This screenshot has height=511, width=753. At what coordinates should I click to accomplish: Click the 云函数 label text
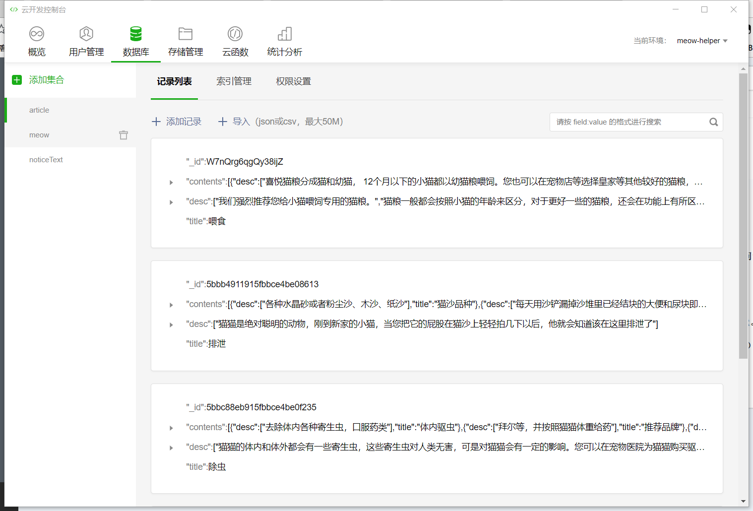click(x=235, y=52)
